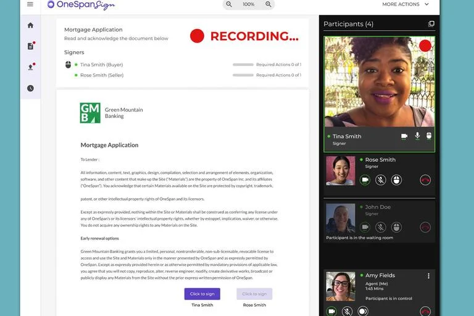Click the mouse control icon beside Tina Smith signer
This screenshot has height=316, width=474.
tap(69, 64)
